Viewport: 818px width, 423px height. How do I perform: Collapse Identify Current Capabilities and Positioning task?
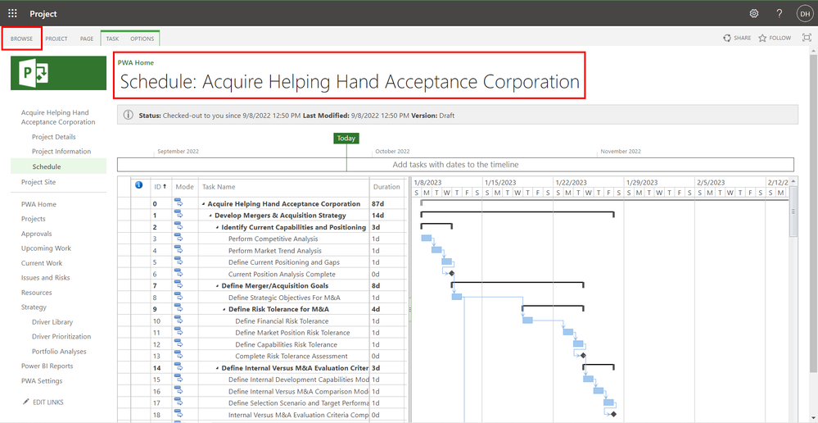[x=217, y=228]
